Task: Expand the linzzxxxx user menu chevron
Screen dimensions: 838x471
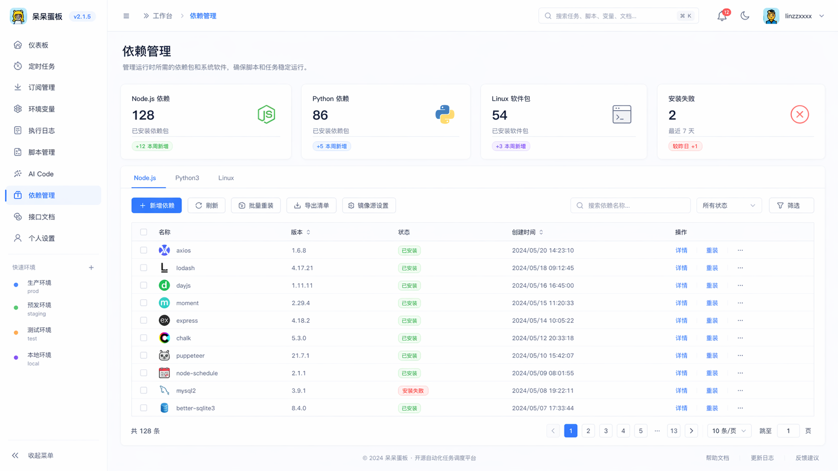Action: pyautogui.click(x=821, y=16)
